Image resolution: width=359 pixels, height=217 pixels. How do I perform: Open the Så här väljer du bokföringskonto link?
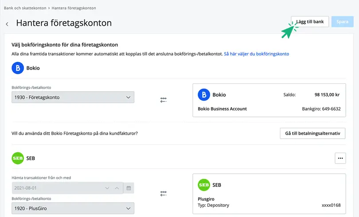click(257, 54)
